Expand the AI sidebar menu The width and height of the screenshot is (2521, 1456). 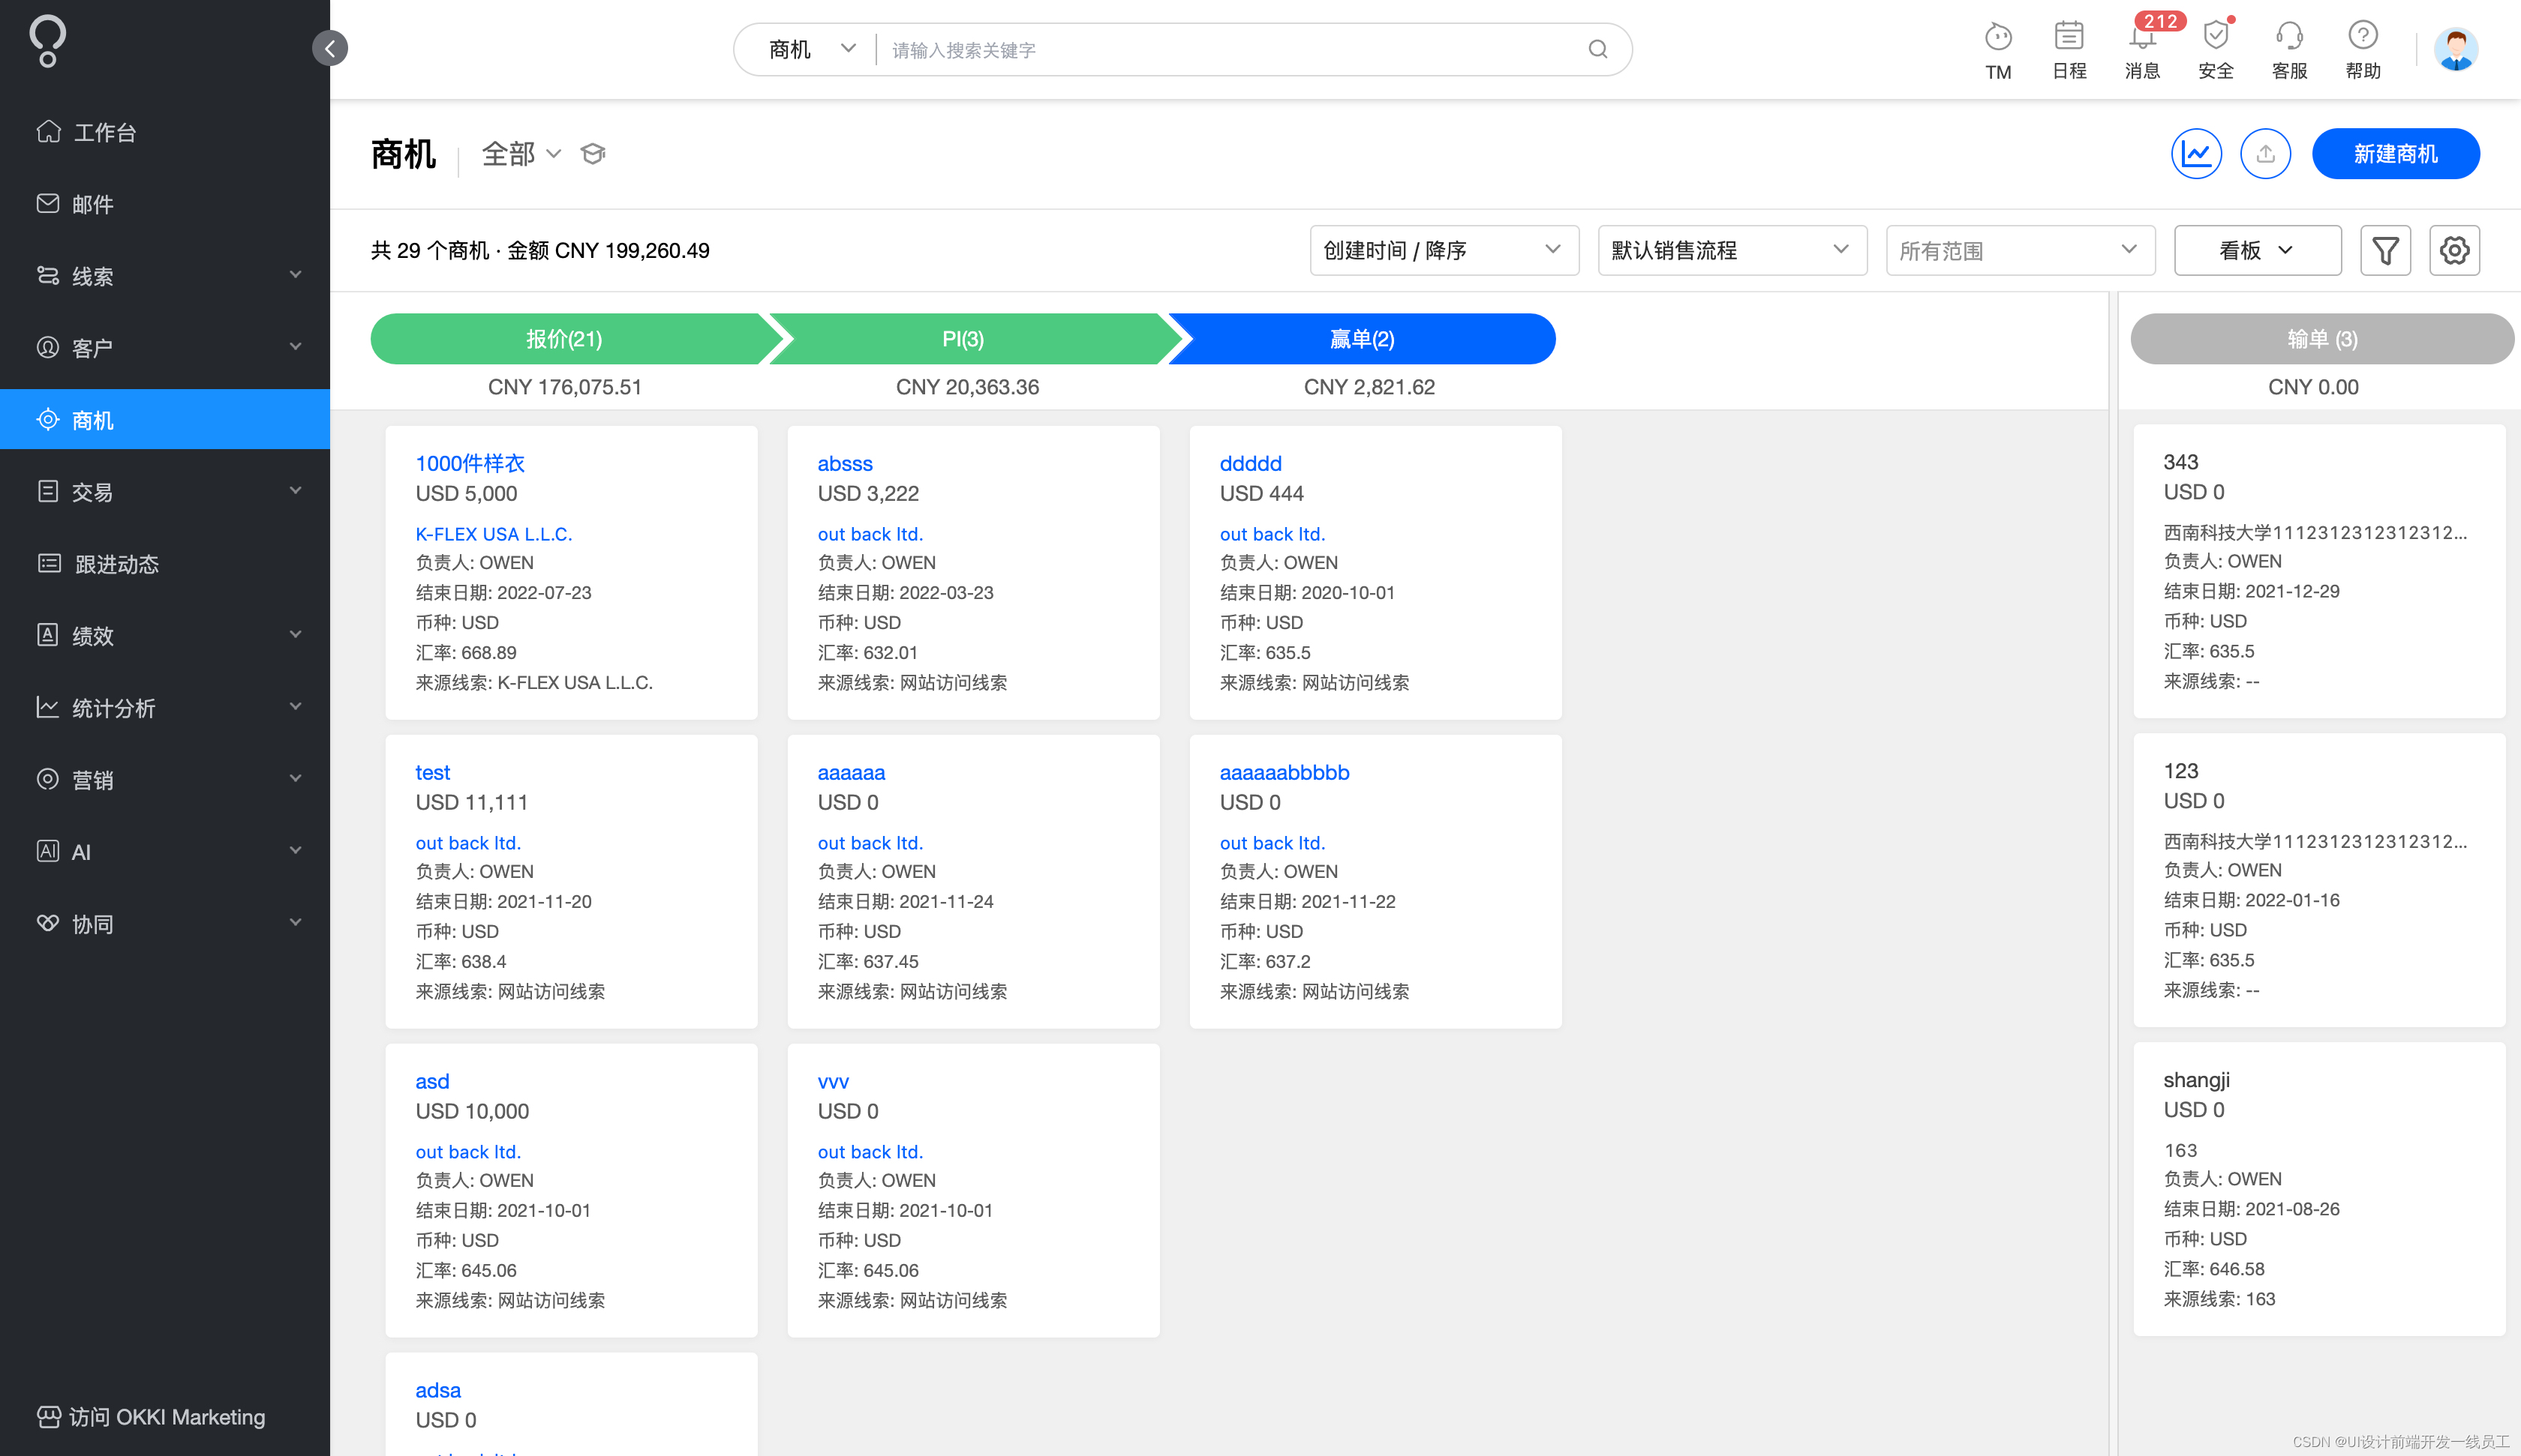[165, 852]
